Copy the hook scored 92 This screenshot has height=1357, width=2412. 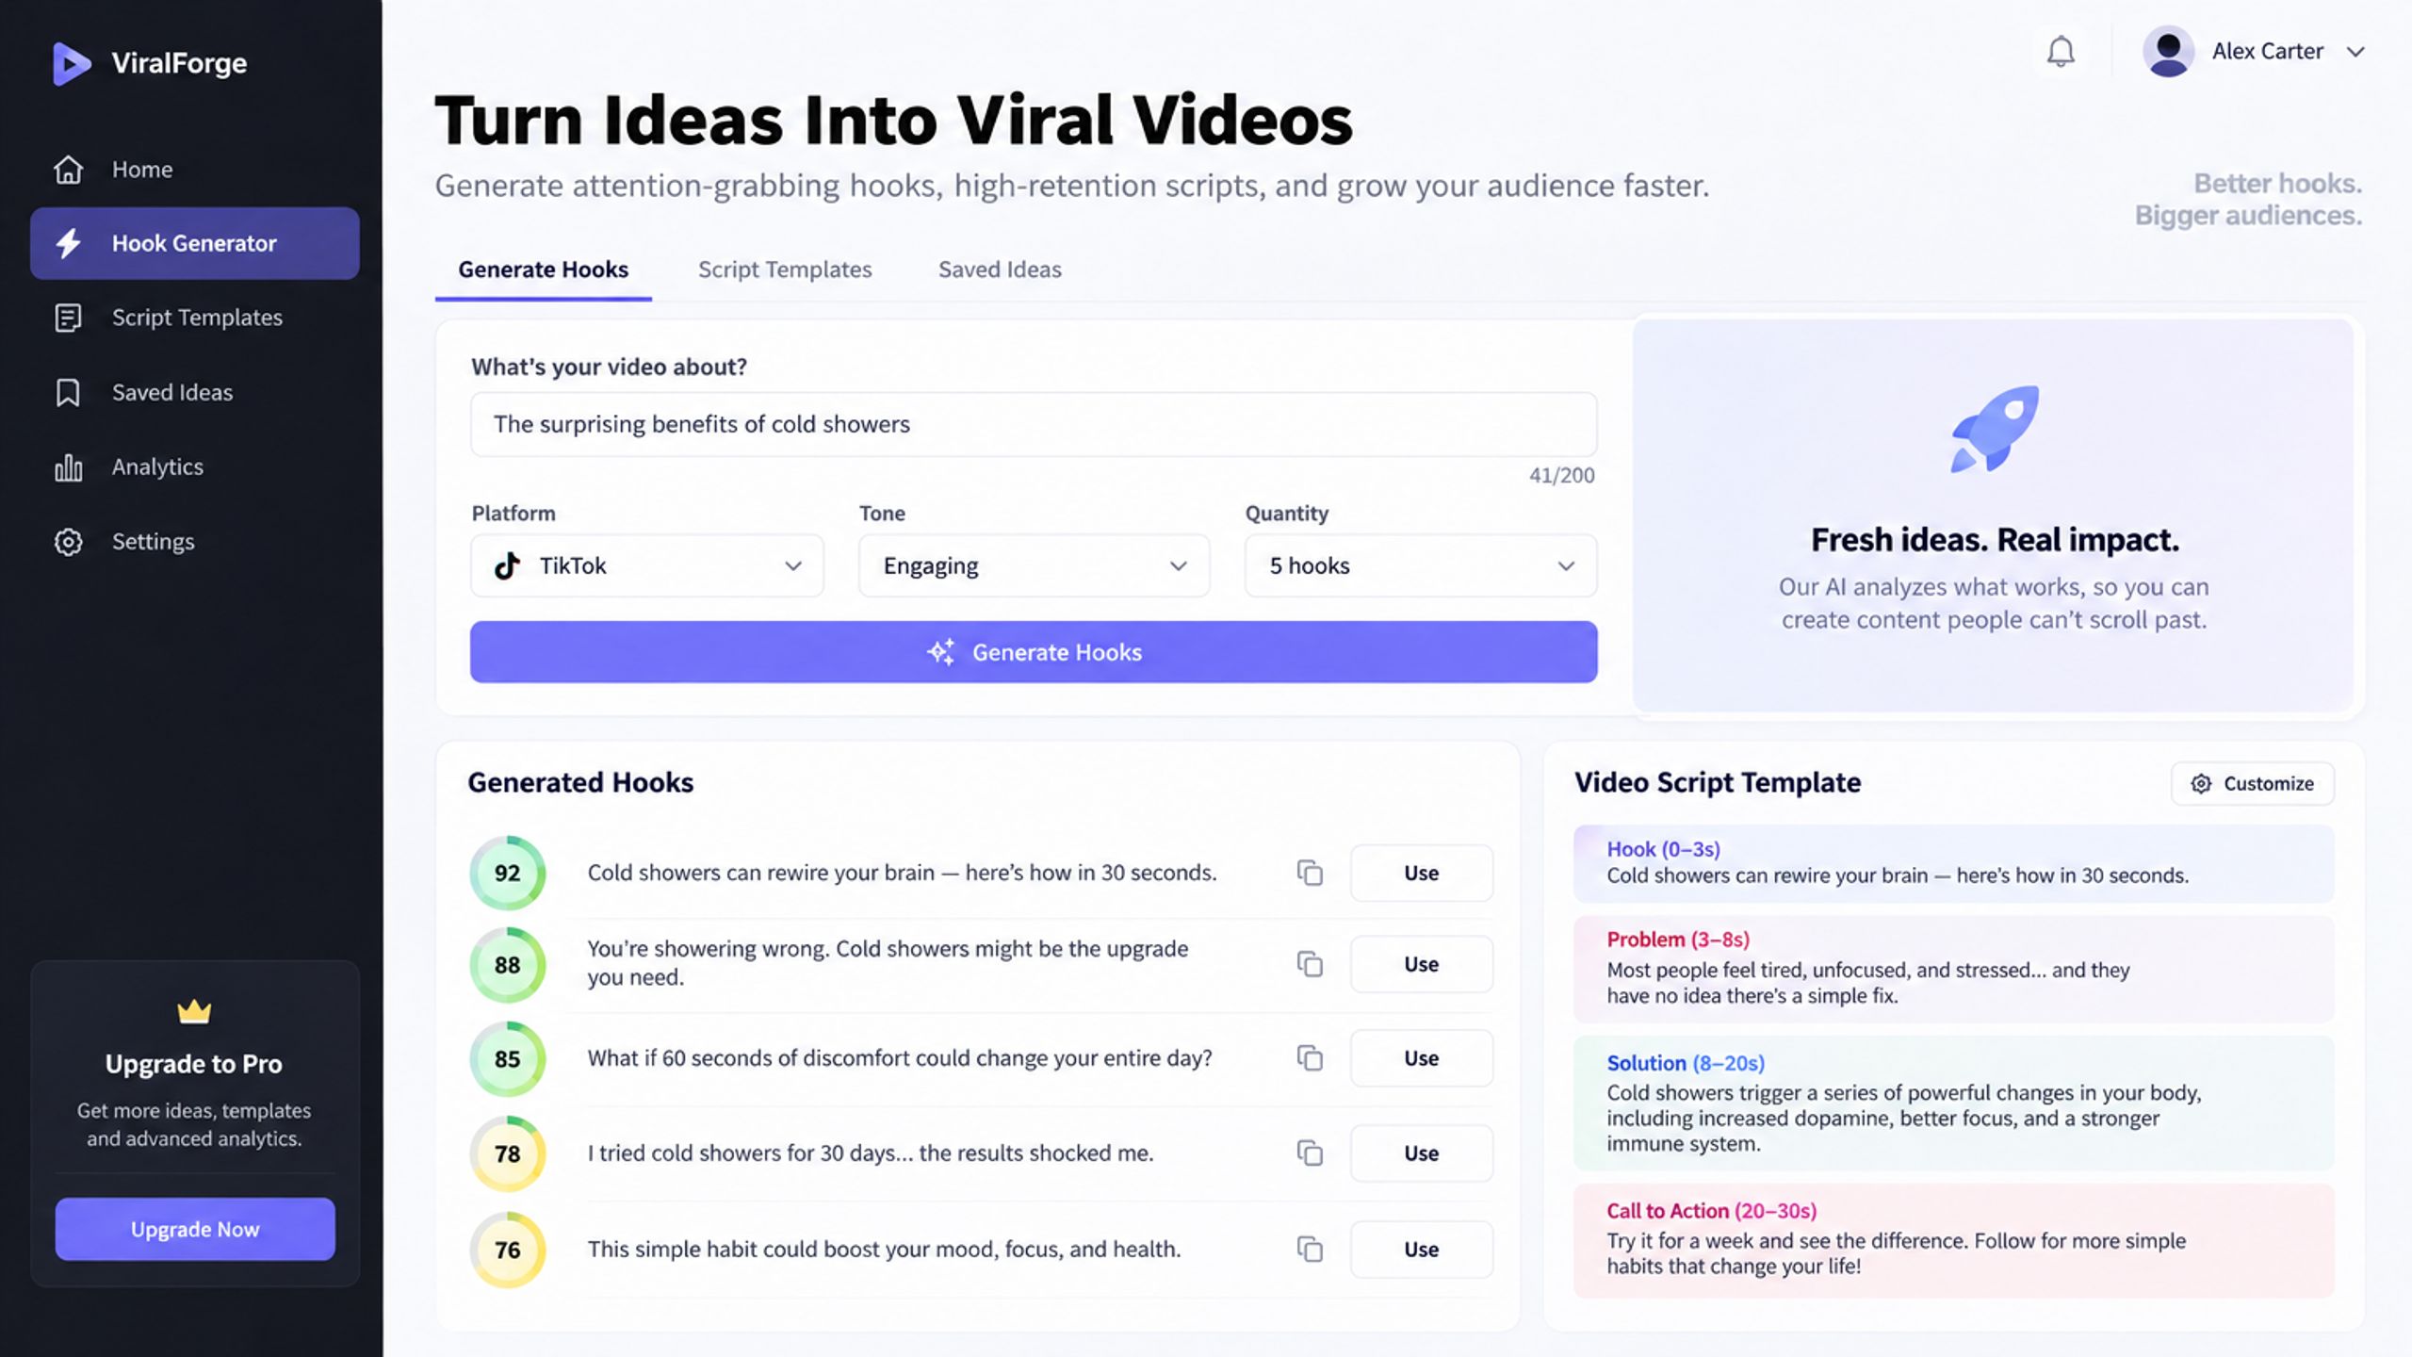(x=1310, y=873)
